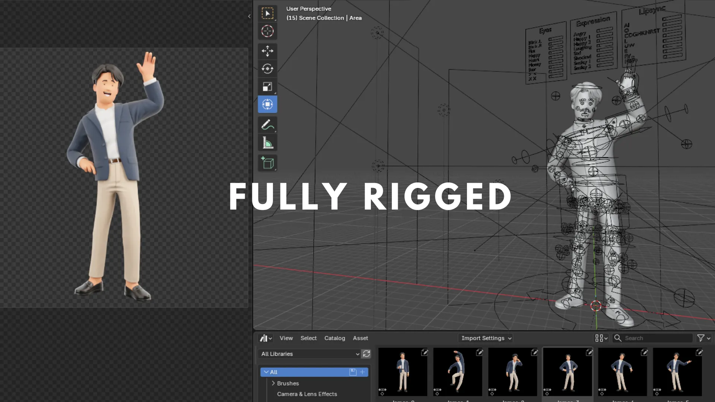Select Camera & Lens Effects catalog

(307, 394)
